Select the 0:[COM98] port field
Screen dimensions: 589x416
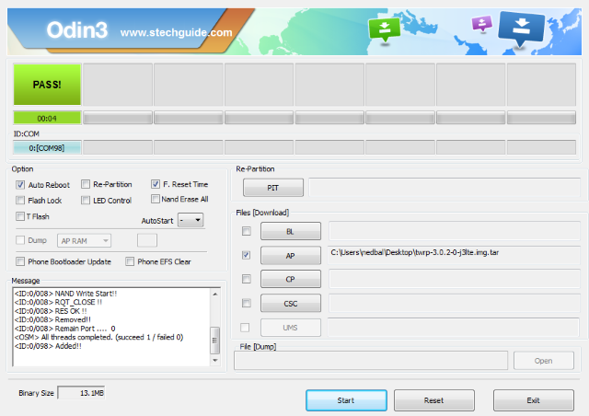[47, 147]
